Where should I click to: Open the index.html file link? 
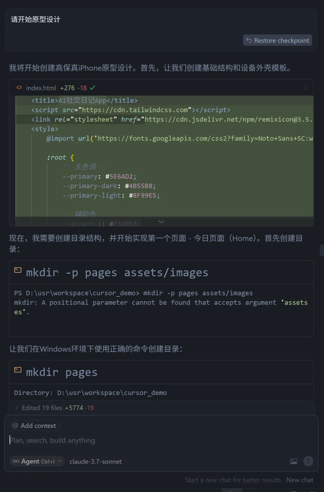[41, 88]
